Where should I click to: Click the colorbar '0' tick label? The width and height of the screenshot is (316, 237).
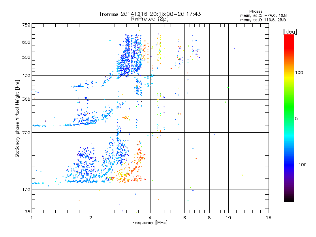pos(296,119)
